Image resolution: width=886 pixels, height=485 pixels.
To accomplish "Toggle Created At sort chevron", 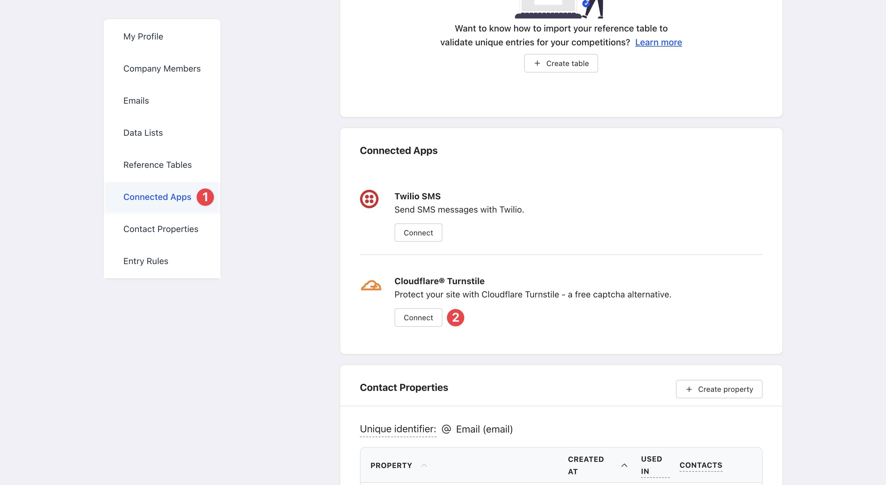I will pyautogui.click(x=624, y=465).
